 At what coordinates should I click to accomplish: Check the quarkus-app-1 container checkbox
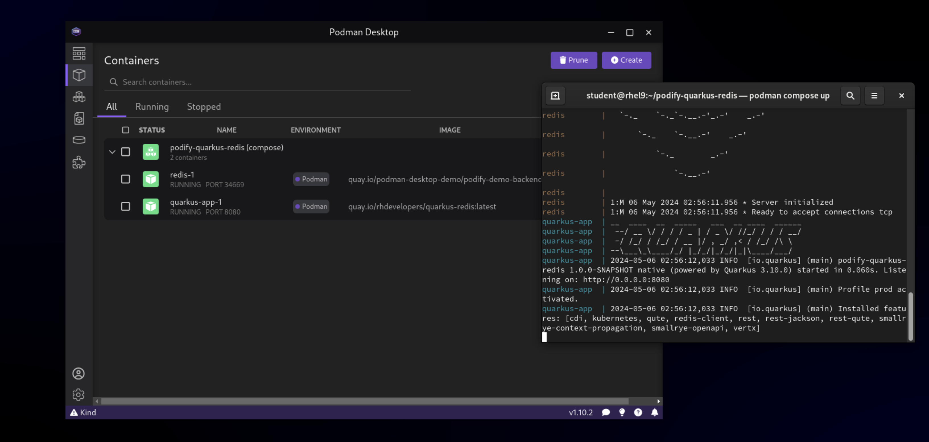[125, 206]
